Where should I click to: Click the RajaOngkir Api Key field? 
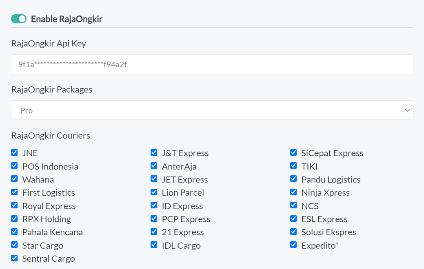[x=212, y=64]
